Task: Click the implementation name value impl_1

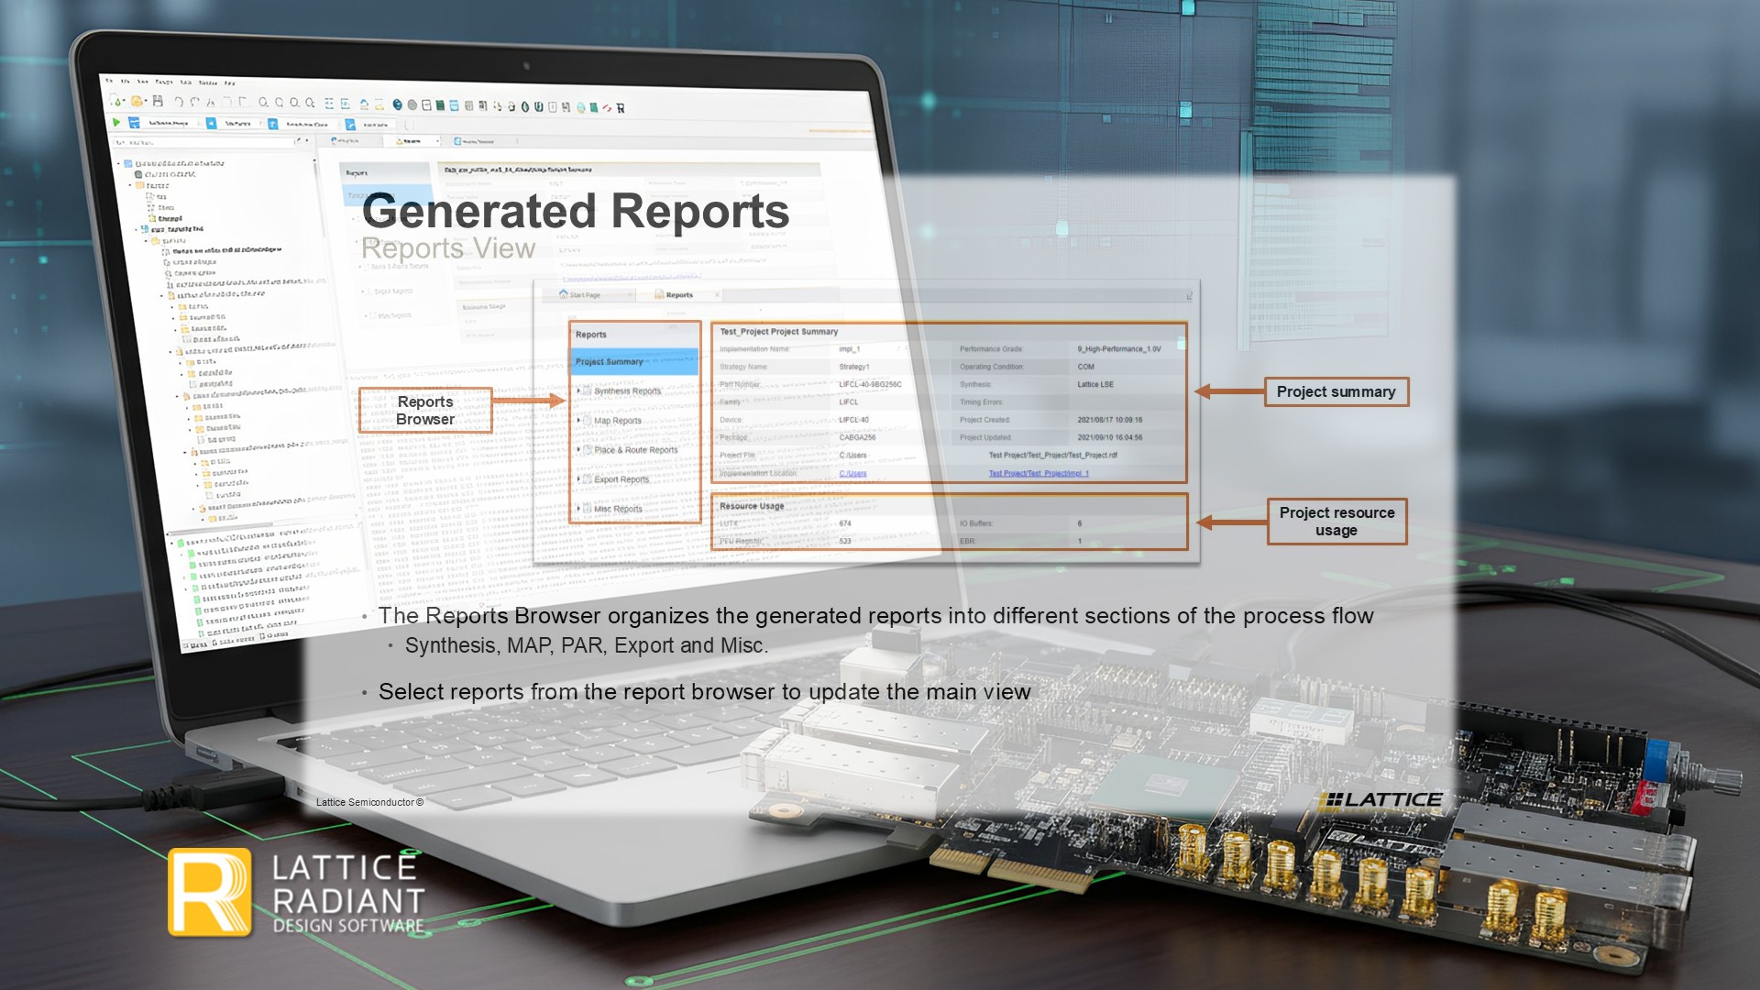Action: [x=850, y=349]
